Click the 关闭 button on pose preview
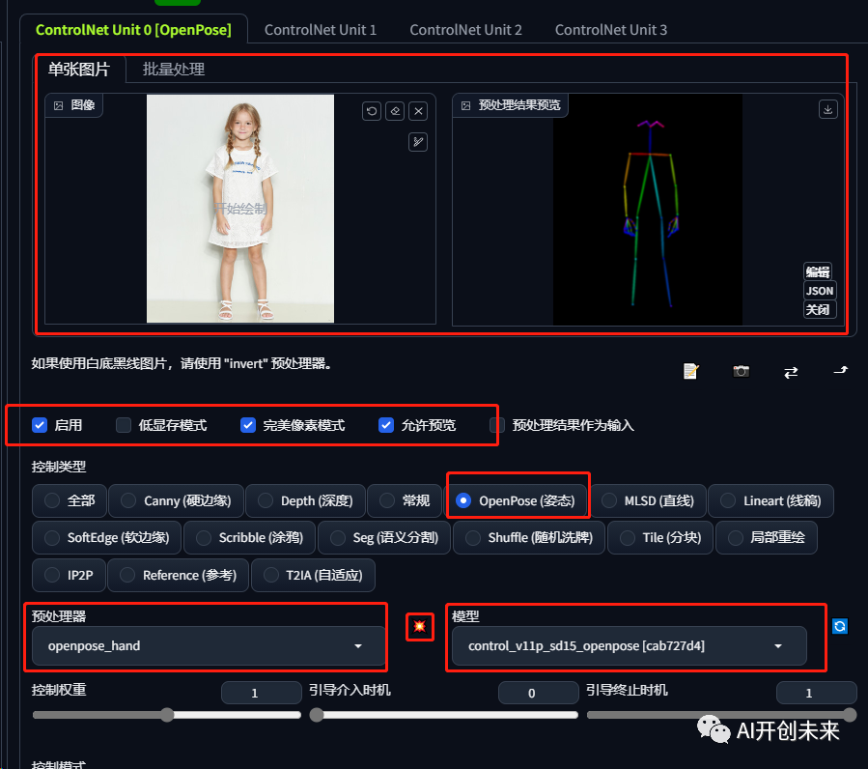Image resolution: width=868 pixels, height=769 pixels. point(818,309)
